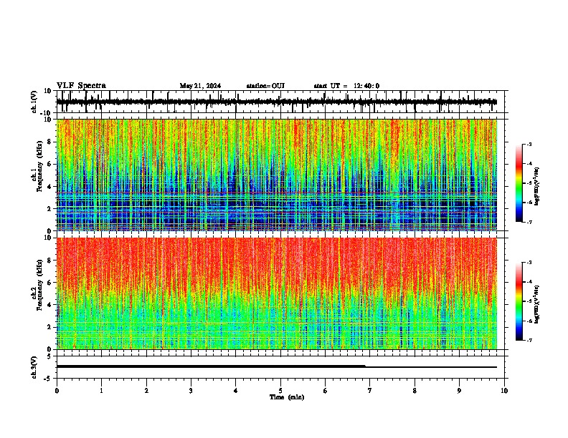Click the "Time (min)" axis label

click(x=287, y=397)
